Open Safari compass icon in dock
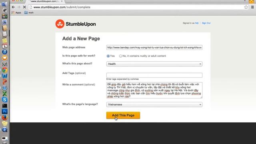 (x=4, y=88)
